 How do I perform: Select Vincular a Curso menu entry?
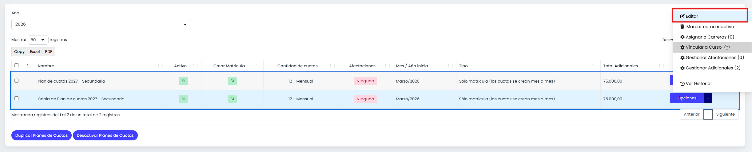(x=712, y=47)
